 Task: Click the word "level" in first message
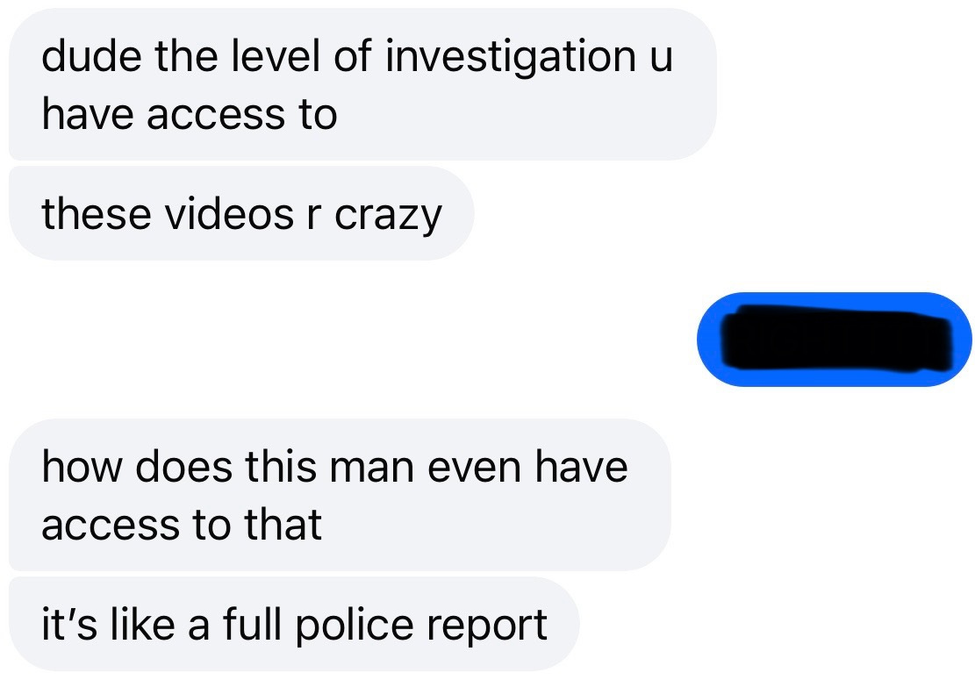tap(275, 56)
